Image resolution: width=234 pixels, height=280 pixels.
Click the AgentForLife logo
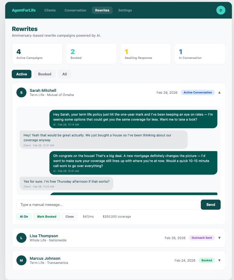(24, 10)
